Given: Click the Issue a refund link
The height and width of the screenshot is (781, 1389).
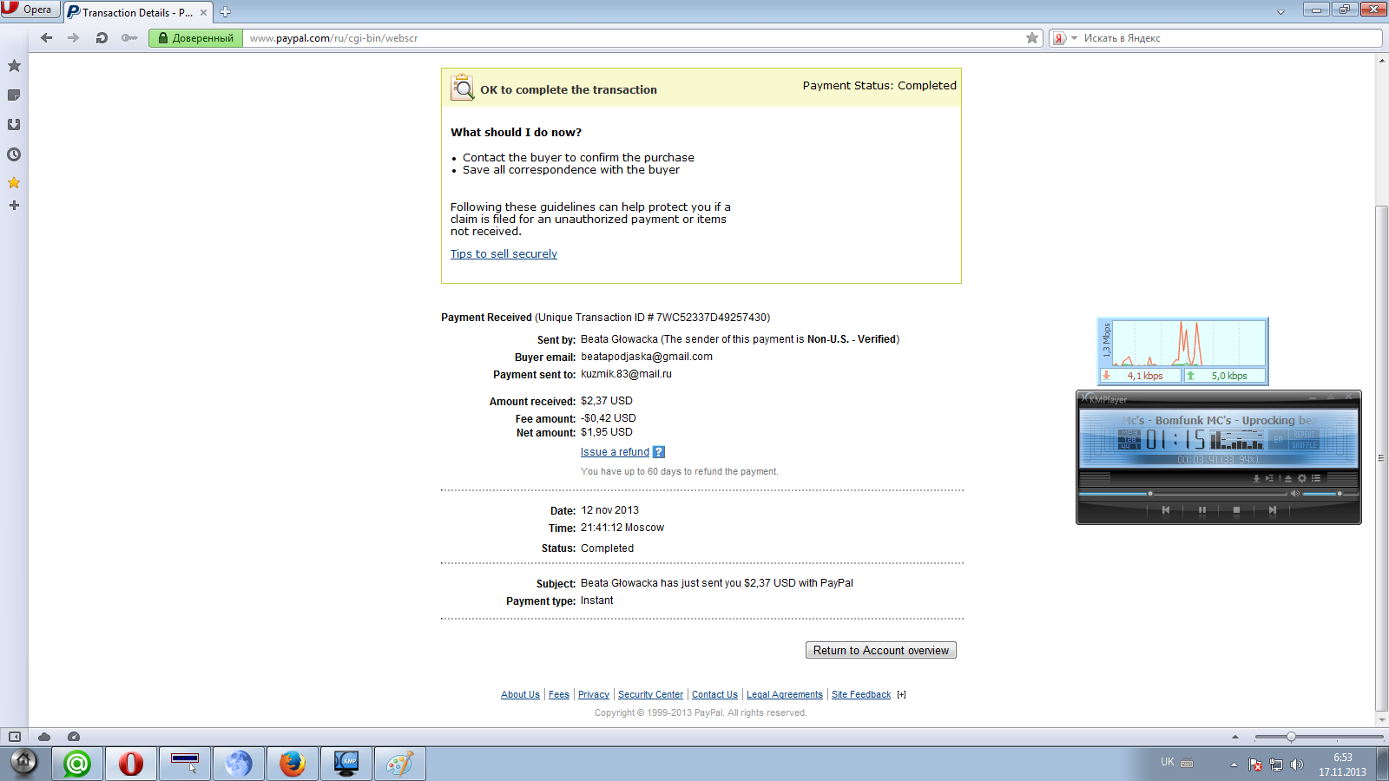Looking at the screenshot, I should click(x=615, y=452).
